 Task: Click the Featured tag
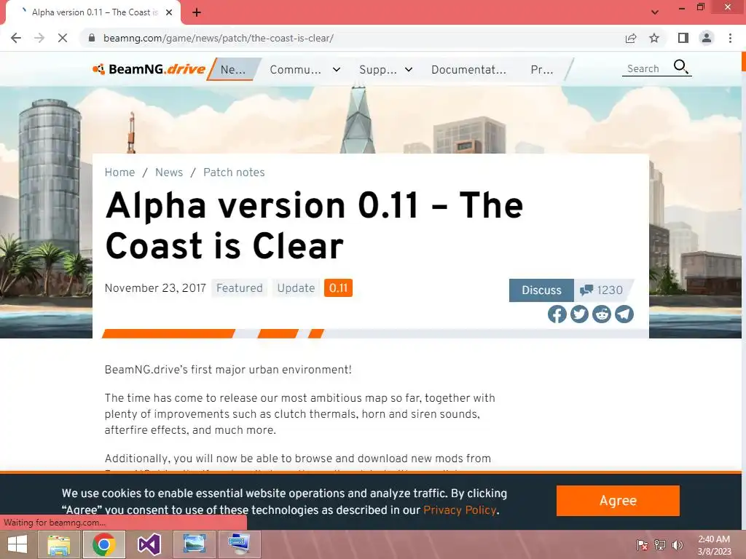[239, 288]
